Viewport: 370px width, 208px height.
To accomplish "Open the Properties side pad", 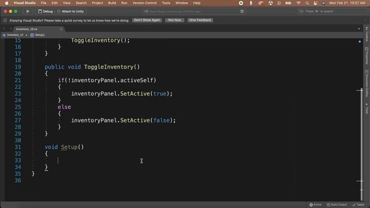I will [367, 55].
